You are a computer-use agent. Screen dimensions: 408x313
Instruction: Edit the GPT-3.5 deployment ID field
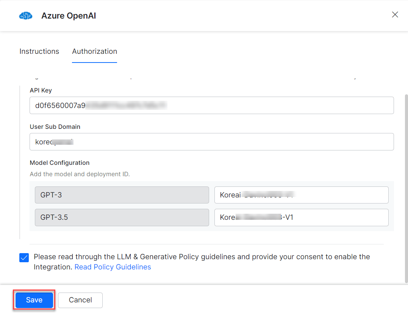pyautogui.click(x=301, y=217)
